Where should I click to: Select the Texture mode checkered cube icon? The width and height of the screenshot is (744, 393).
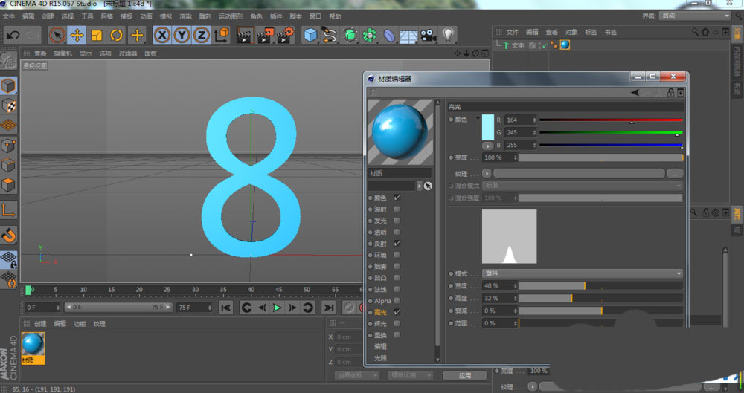click(x=8, y=105)
